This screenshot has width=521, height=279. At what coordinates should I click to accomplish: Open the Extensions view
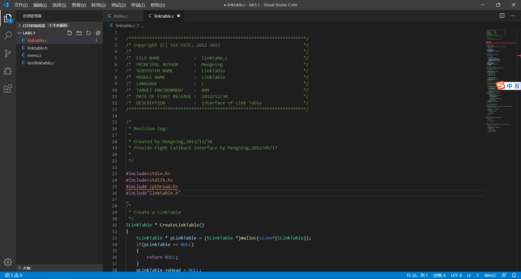(8, 89)
